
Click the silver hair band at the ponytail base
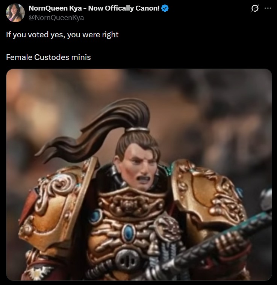(137, 130)
